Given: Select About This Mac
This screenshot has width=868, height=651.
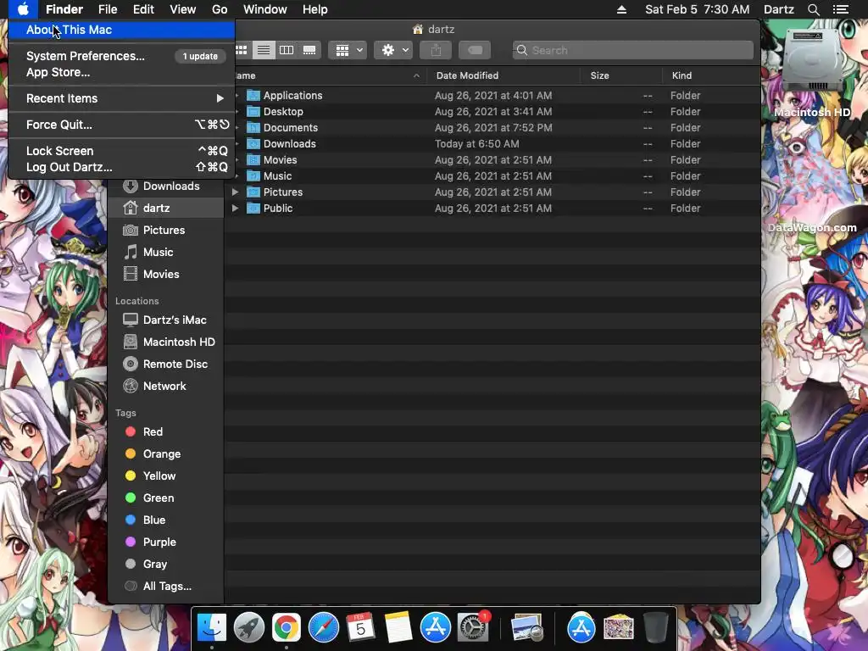Looking at the screenshot, I should [x=121, y=30].
